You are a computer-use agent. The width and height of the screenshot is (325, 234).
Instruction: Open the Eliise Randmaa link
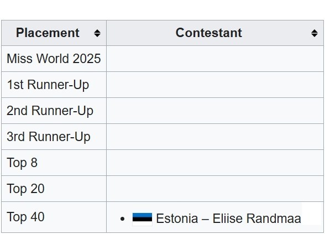(x=257, y=219)
